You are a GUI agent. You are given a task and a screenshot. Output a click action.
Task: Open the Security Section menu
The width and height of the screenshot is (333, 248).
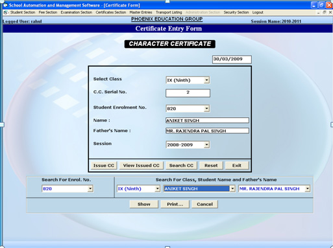pyautogui.click(x=236, y=12)
